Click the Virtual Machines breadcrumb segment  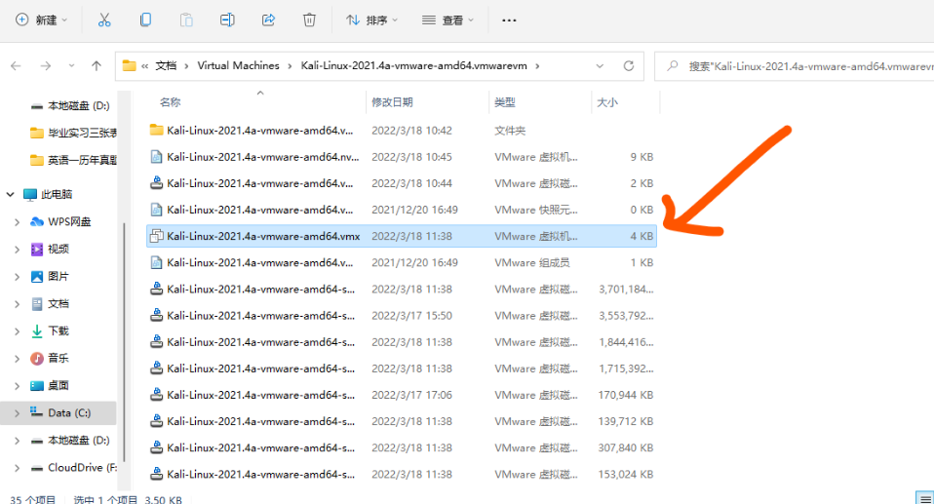pos(238,65)
